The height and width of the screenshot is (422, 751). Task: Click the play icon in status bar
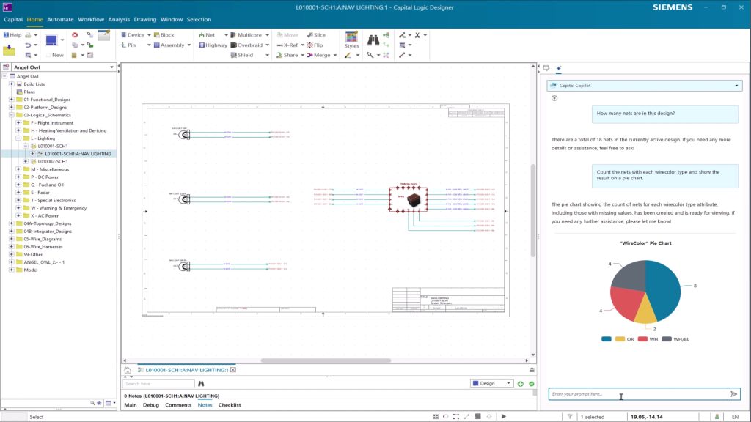(x=503, y=417)
